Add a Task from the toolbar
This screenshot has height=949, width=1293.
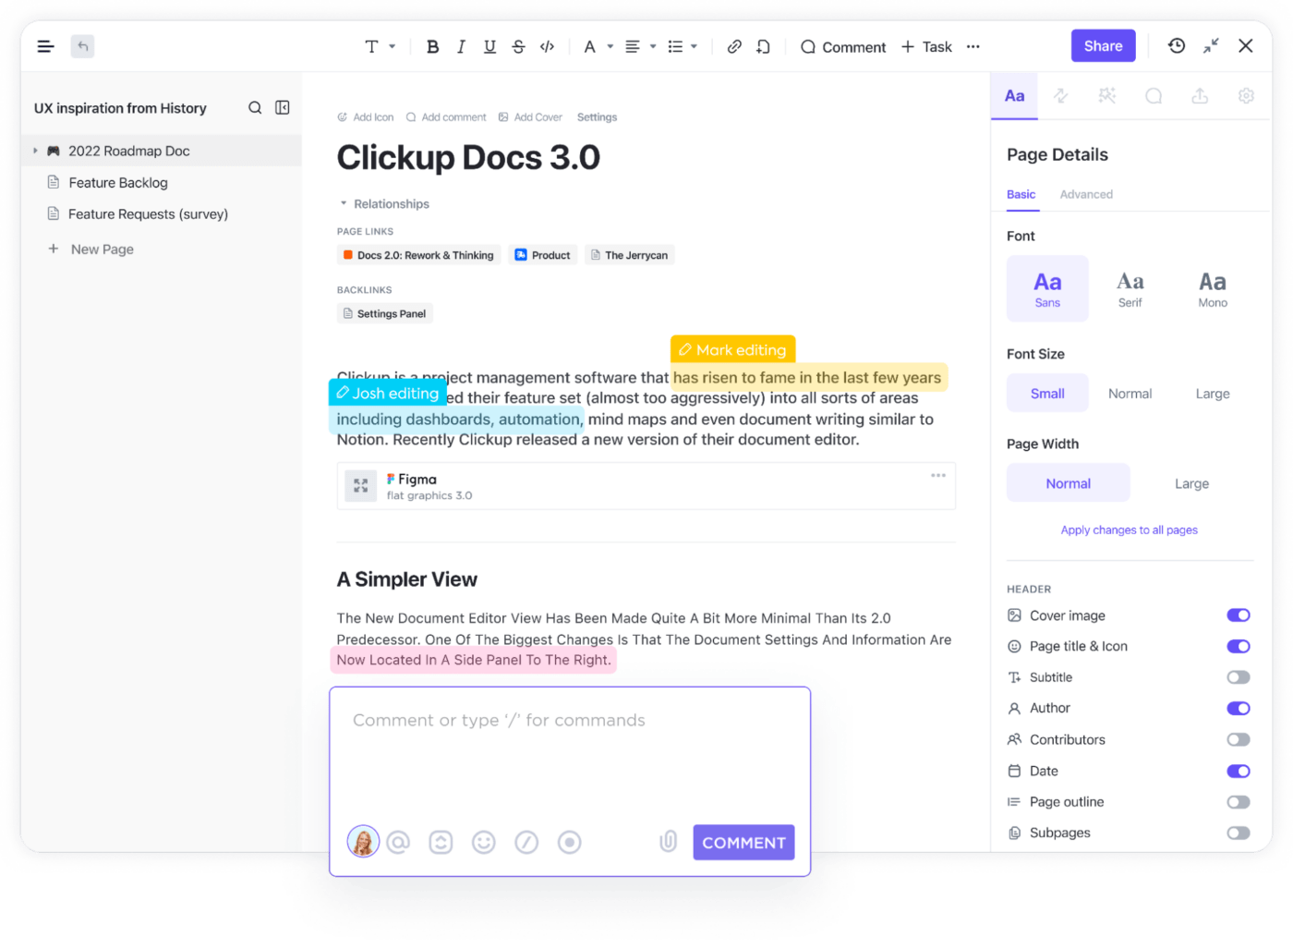pyautogui.click(x=926, y=47)
